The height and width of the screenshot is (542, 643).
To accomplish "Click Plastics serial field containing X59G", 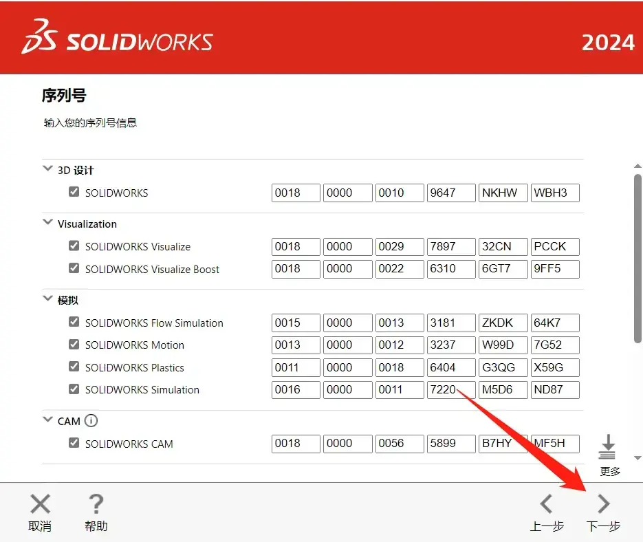I will 555,367.
